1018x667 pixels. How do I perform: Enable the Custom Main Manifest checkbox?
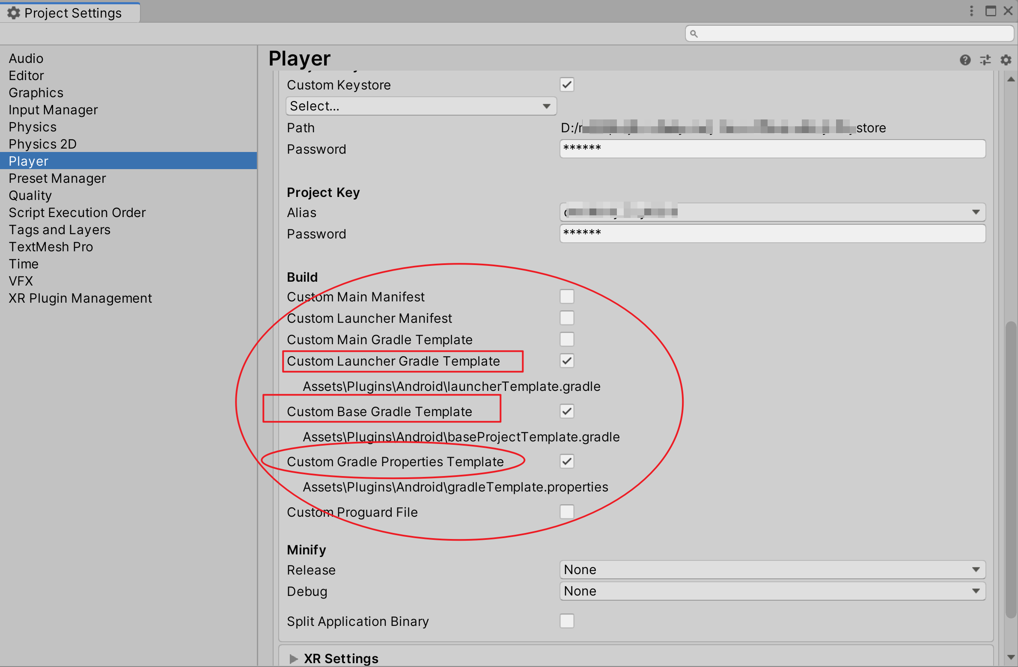[x=566, y=296]
